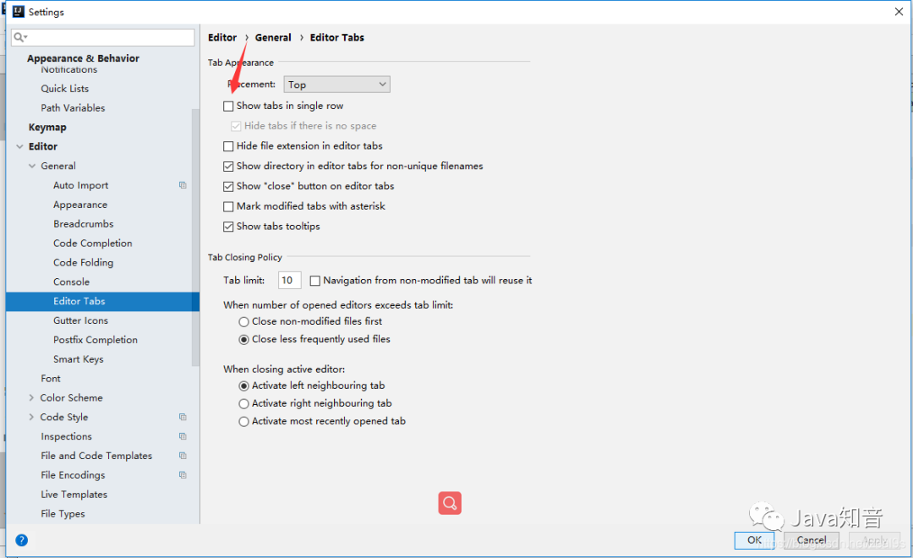The image size is (913, 558).
Task: Open Inspections settings page
Action: coord(67,436)
